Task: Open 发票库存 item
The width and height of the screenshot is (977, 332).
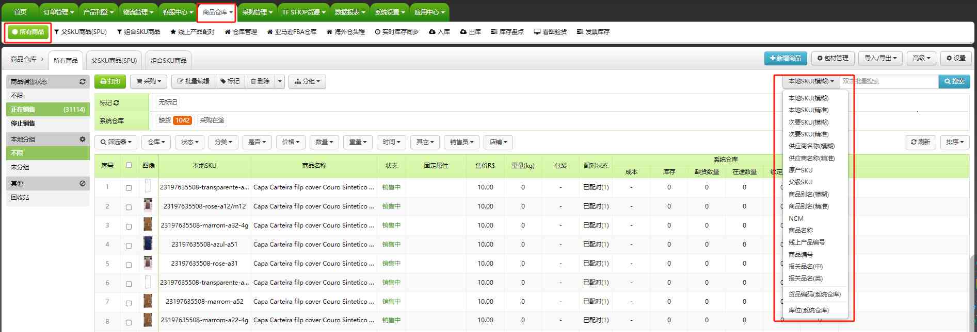Action: 594,32
